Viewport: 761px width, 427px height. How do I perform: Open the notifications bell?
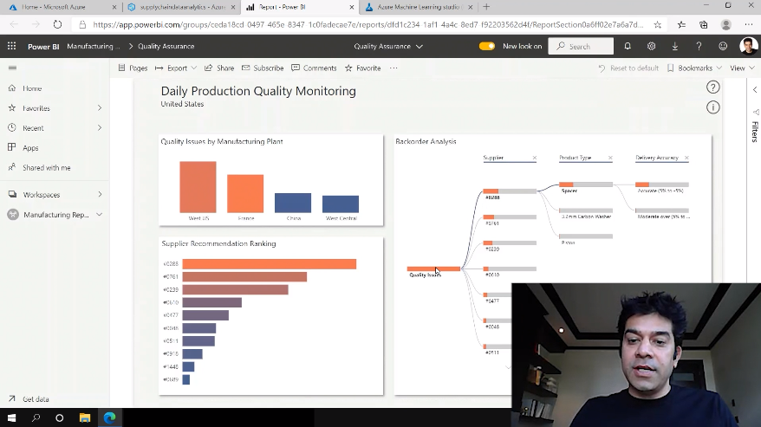(x=628, y=46)
